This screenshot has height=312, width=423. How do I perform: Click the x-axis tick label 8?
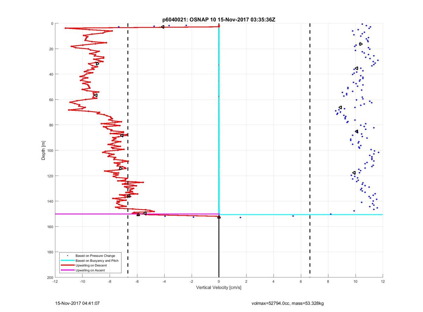(x=328, y=282)
